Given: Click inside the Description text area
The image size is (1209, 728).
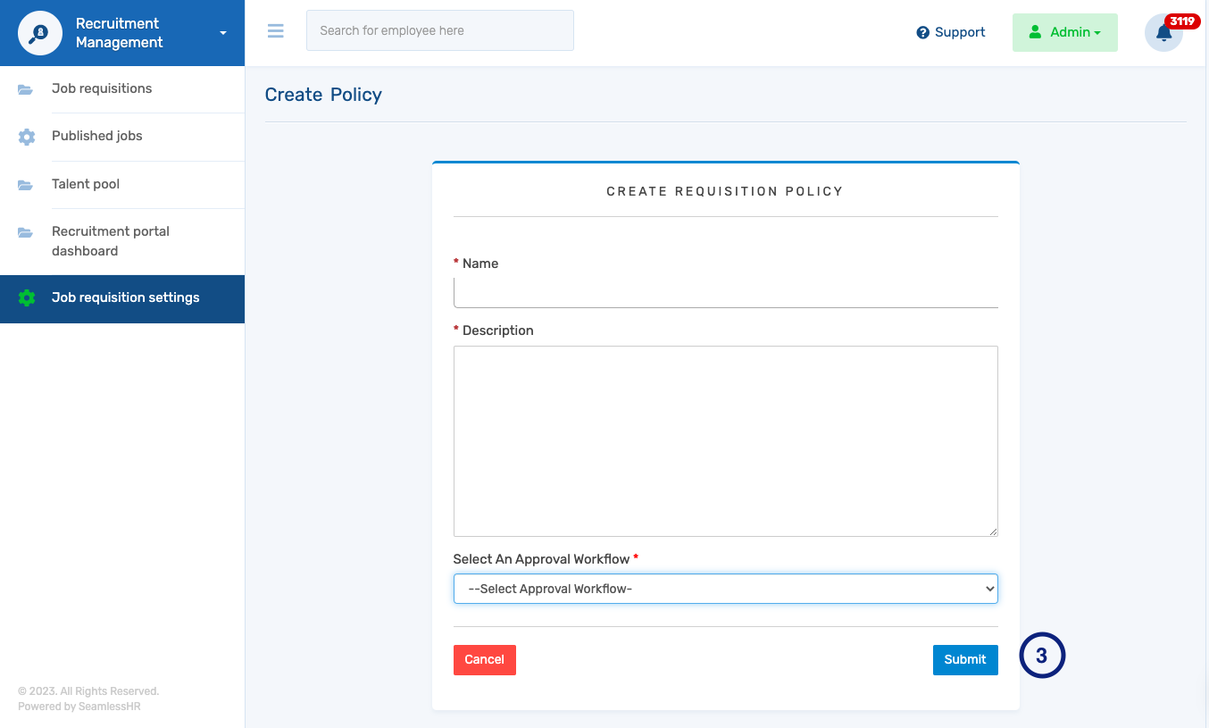Looking at the screenshot, I should pyautogui.click(x=725, y=440).
